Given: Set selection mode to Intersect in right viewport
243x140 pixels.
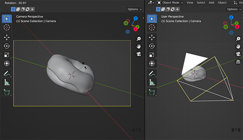Looking at the screenshot, I should (177, 9).
